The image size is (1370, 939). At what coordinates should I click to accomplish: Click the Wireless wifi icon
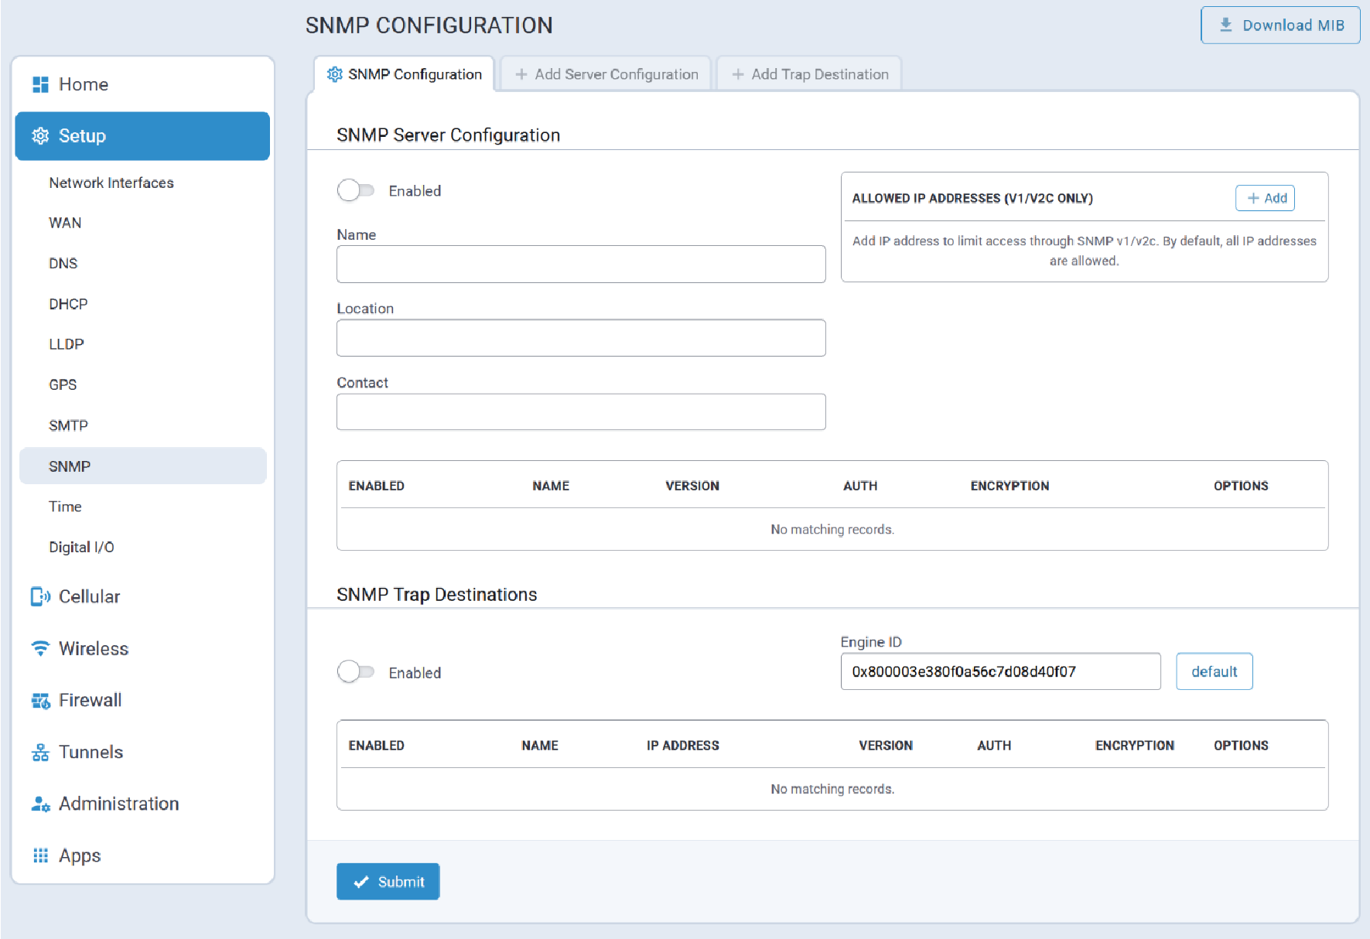(x=40, y=648)
